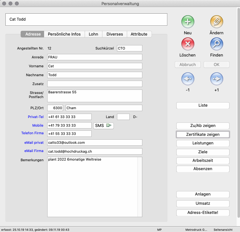Click the orange Ändern pencil icon
This screenshot has width=240, height=232.
point(217,22)
